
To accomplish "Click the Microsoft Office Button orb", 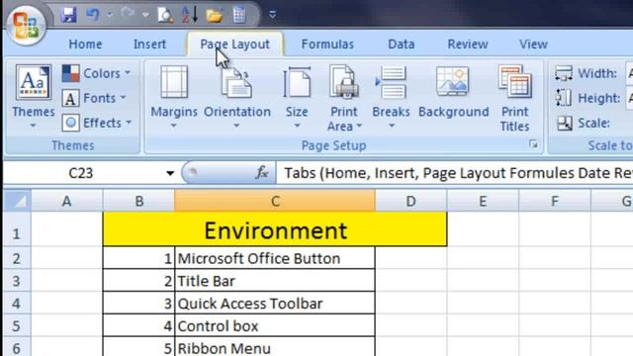I will pyautogui.click(x=26, y=25).
